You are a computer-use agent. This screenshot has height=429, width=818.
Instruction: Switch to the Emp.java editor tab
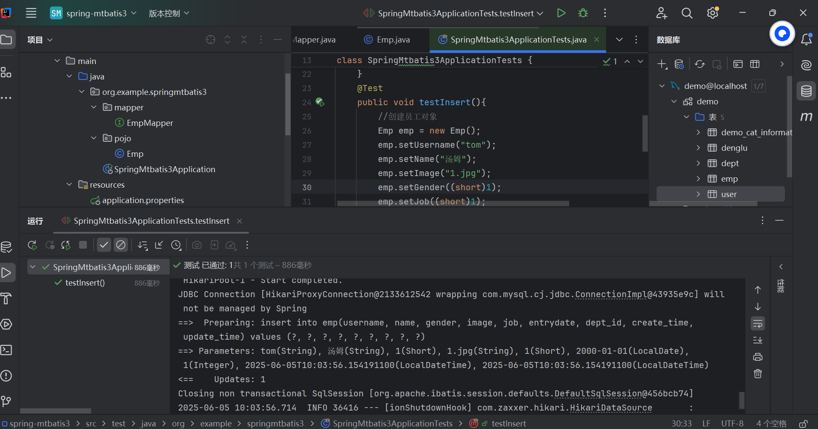[x=386, y=40]
